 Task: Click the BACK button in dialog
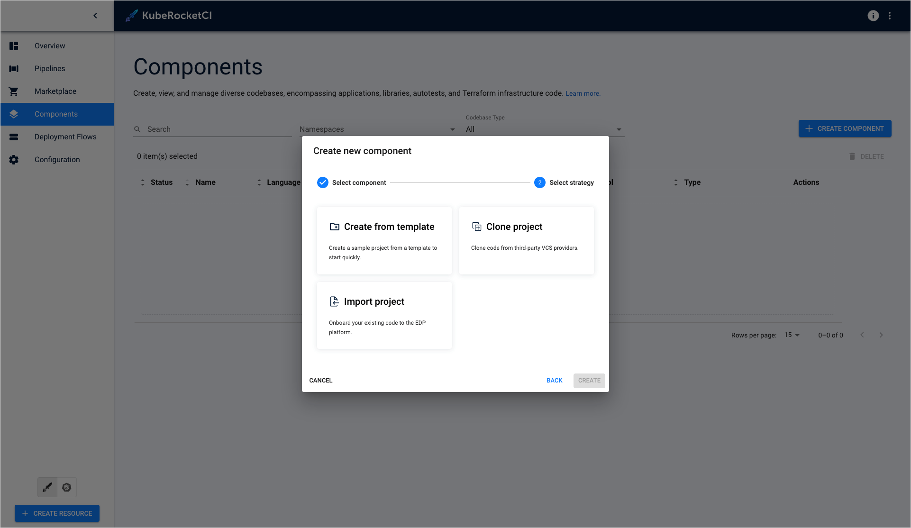[x=554, y=381]
